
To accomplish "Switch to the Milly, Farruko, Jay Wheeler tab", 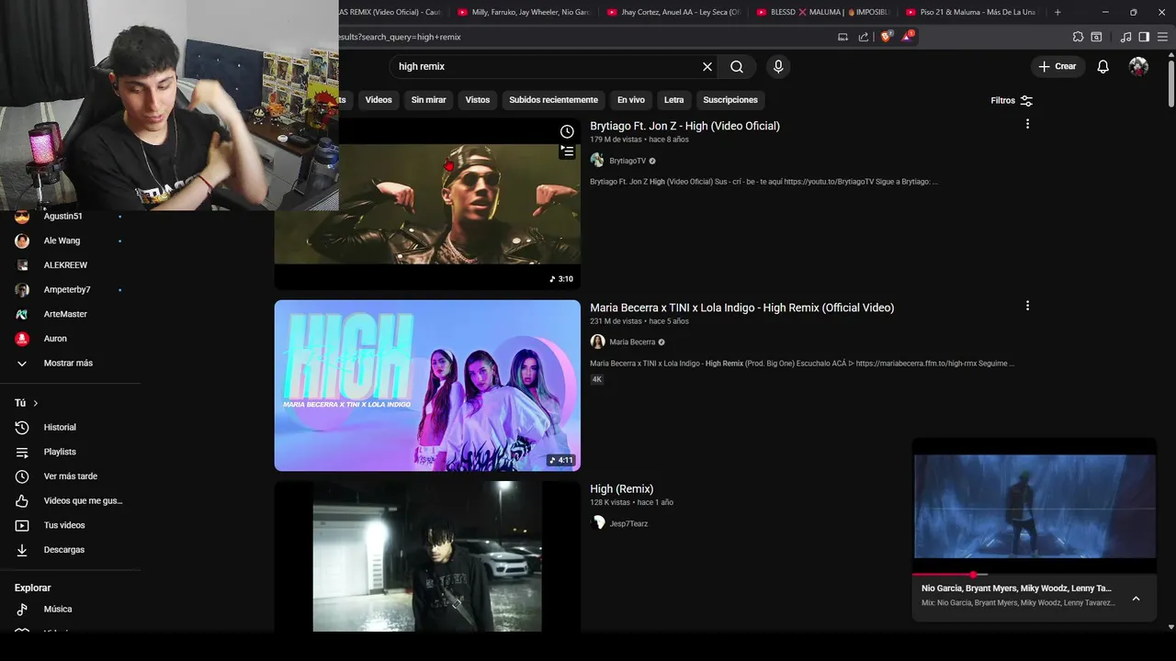I will (524, 12).
